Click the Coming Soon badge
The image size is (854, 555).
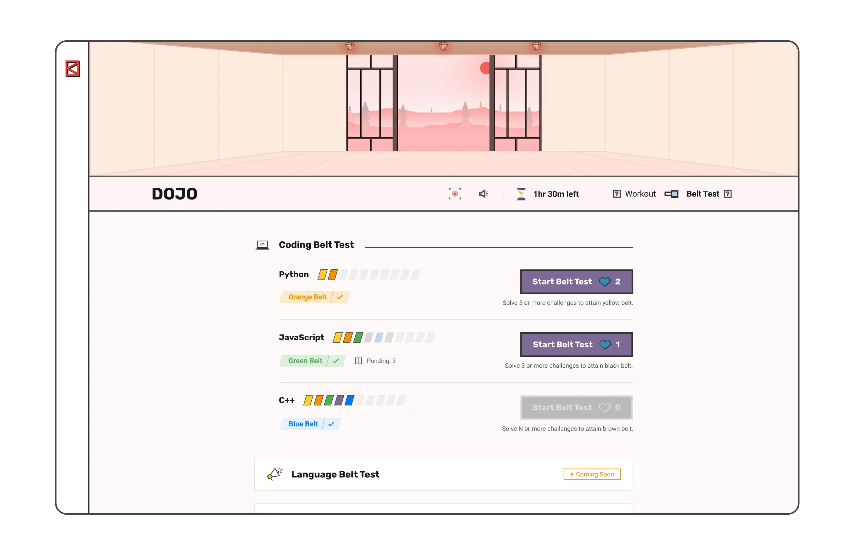point(592,474)
